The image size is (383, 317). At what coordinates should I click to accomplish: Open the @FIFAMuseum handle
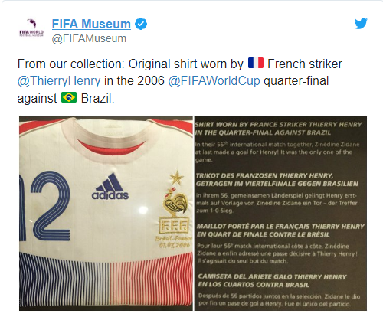point(89,38)
